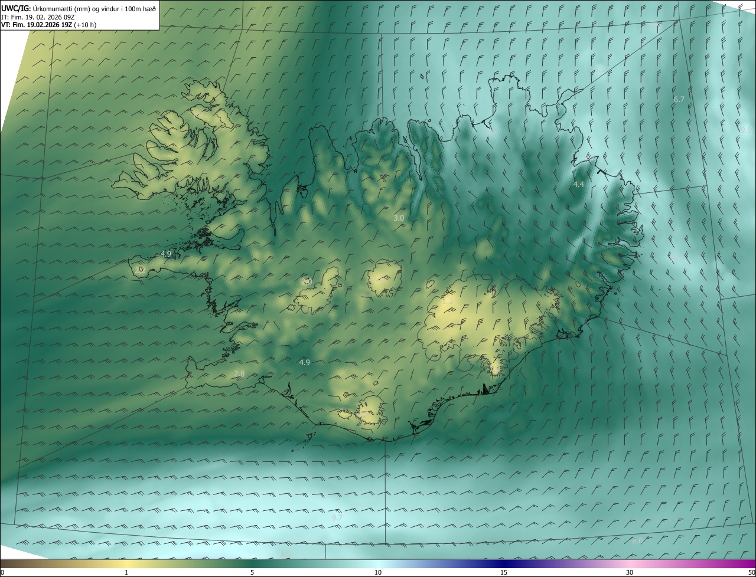
Task: Select the 5 tick label on the color scale
Action: 252,572
